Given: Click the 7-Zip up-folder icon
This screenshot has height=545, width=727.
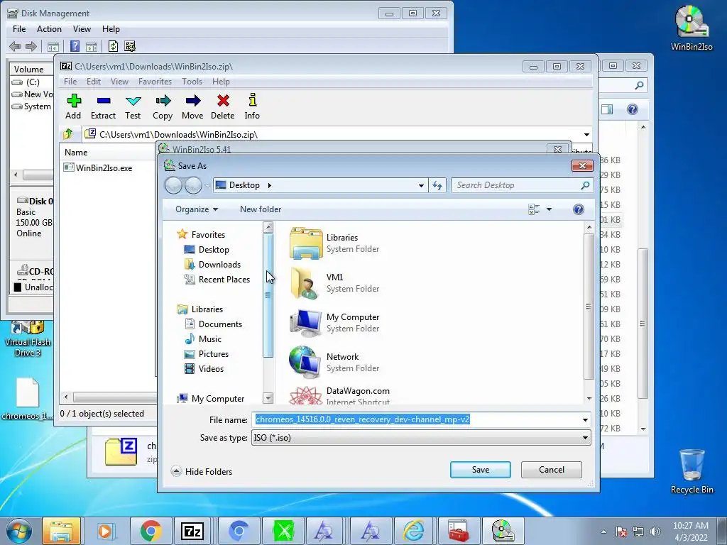Looking at the screenshot, I should 67,134.
